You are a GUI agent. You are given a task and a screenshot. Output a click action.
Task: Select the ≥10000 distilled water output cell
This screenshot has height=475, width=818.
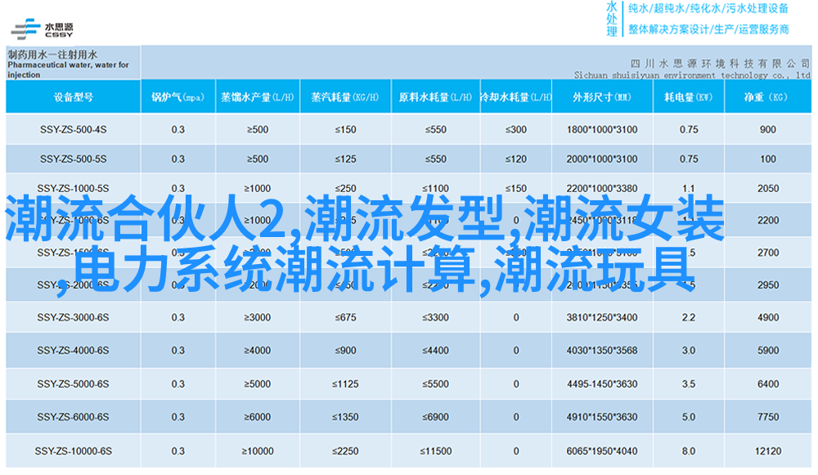pyautogui.click(x=257, y=450)
